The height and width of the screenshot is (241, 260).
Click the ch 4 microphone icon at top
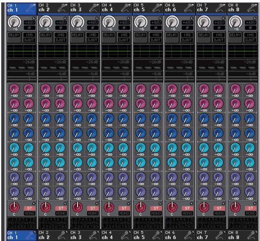(125, 8)
